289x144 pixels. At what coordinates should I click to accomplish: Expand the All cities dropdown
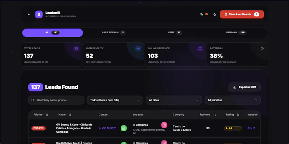click(174, 100)
